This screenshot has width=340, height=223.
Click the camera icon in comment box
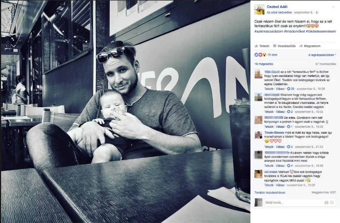(326, 202)
